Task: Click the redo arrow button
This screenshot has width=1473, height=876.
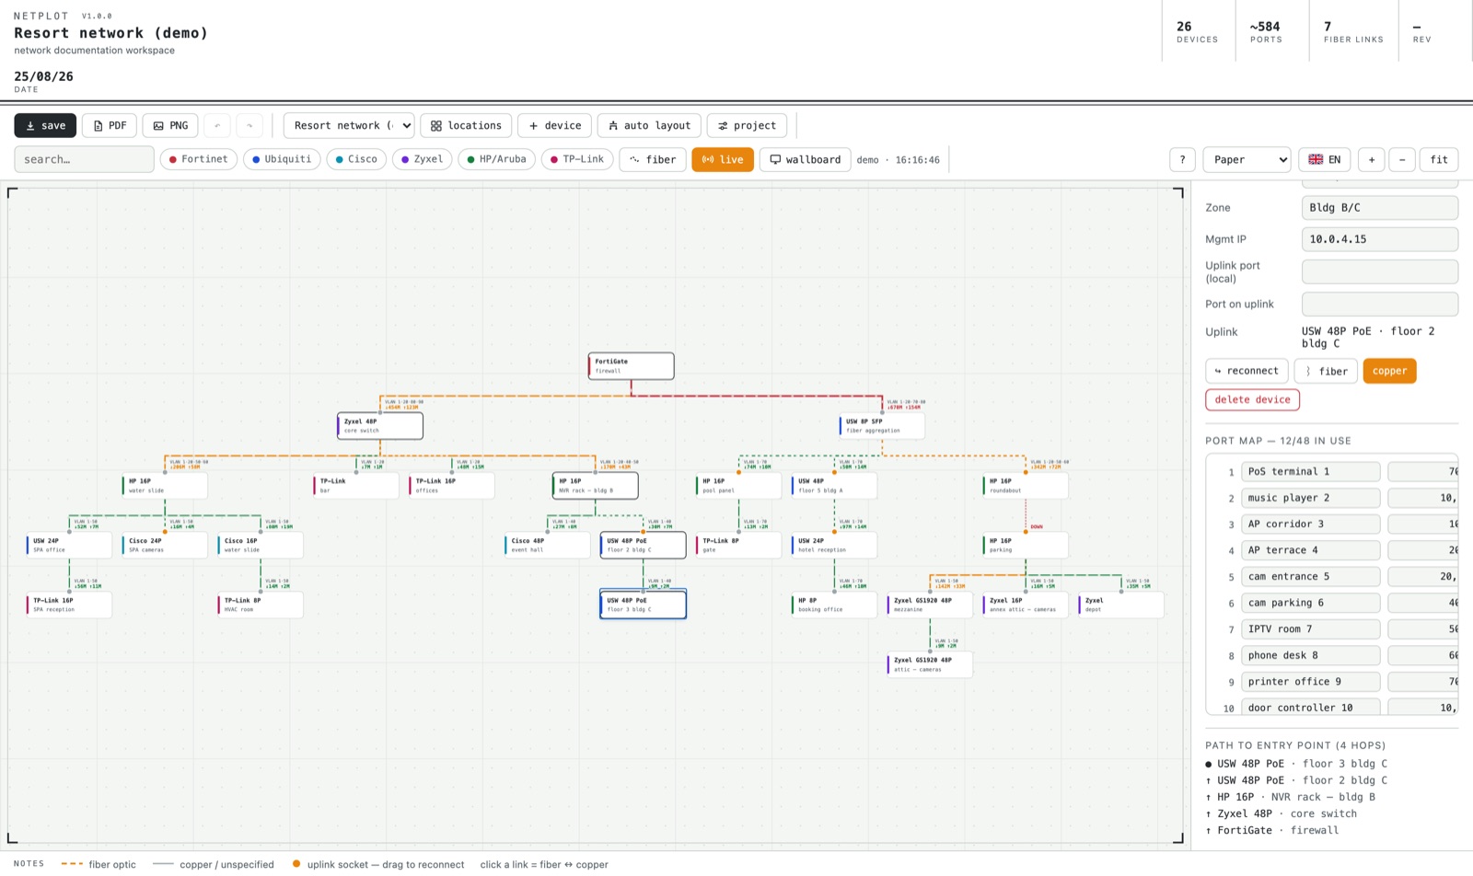Action: pos(249,125)
